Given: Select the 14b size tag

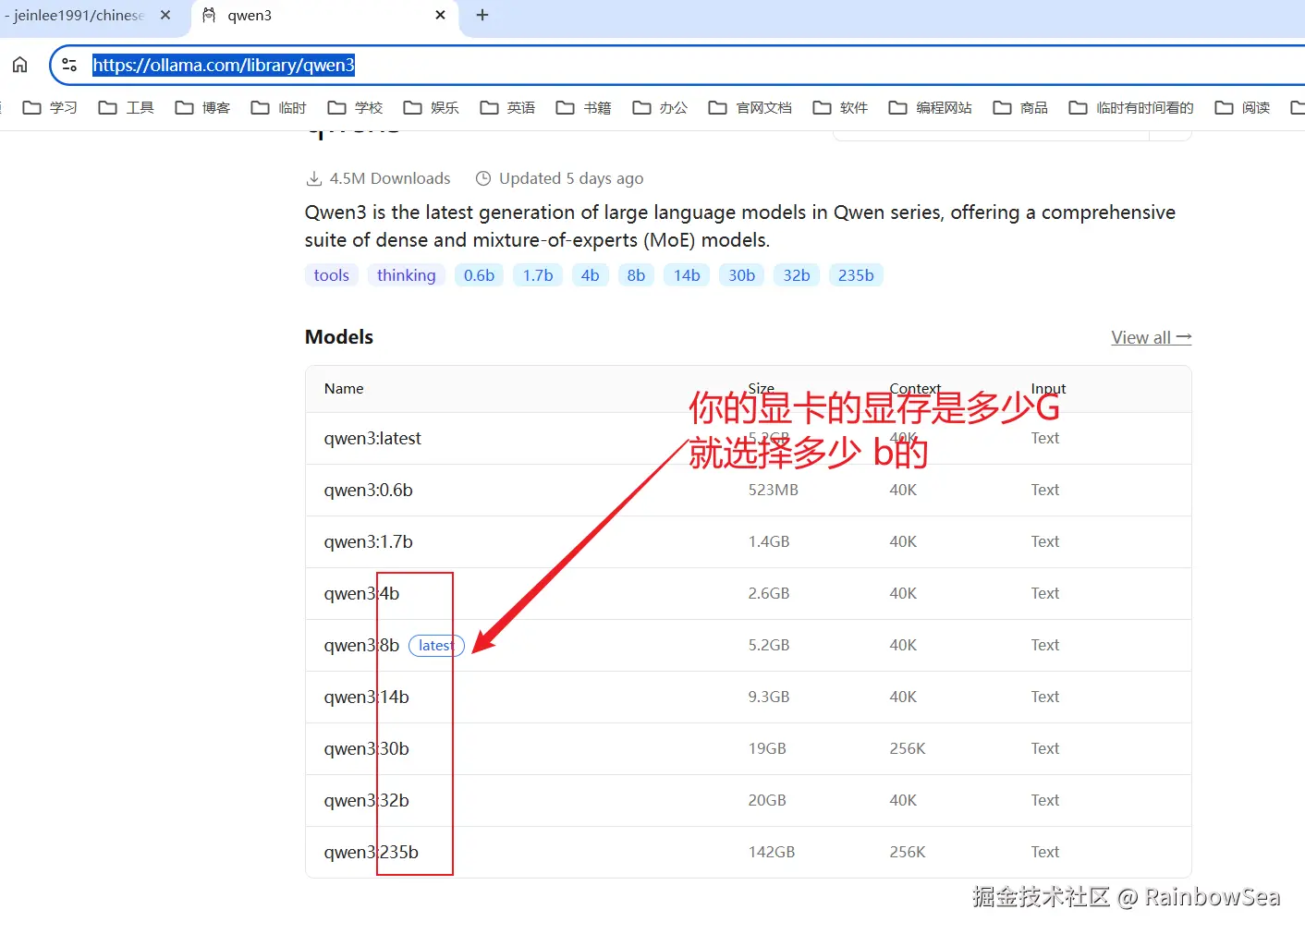Looking at the screenshot, I should click(687, 275).
